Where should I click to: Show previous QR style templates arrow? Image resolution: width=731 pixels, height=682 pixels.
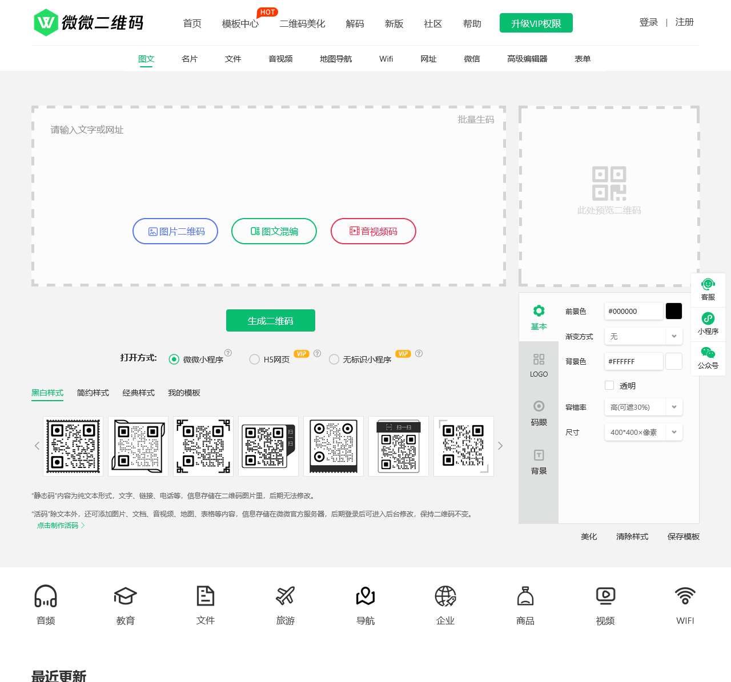[37, 446]
